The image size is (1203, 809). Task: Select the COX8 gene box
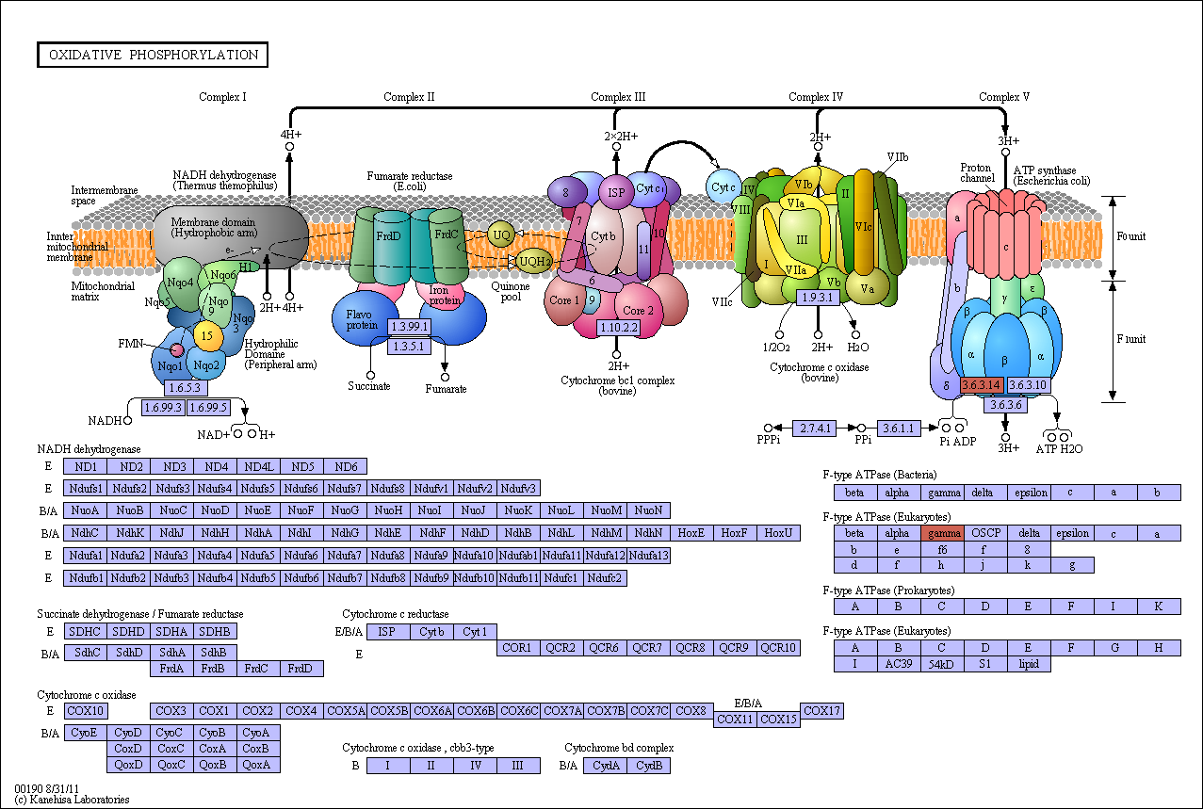691,710
